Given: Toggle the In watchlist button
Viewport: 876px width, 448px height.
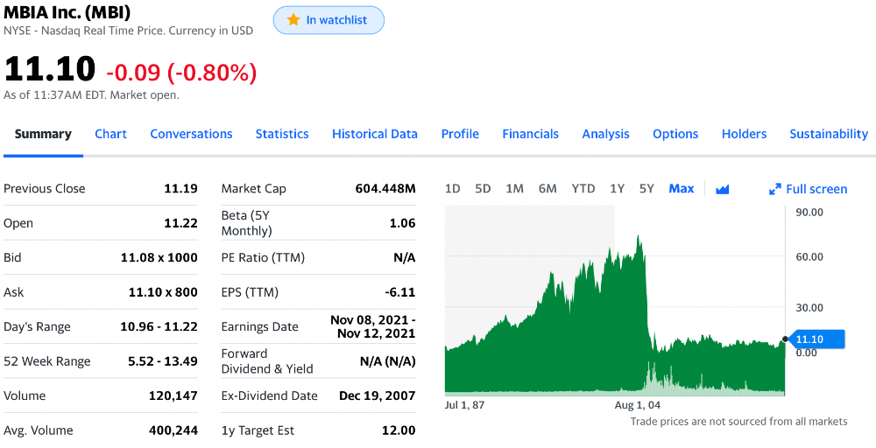Looking at the screenshot, I should coord(328,20).
